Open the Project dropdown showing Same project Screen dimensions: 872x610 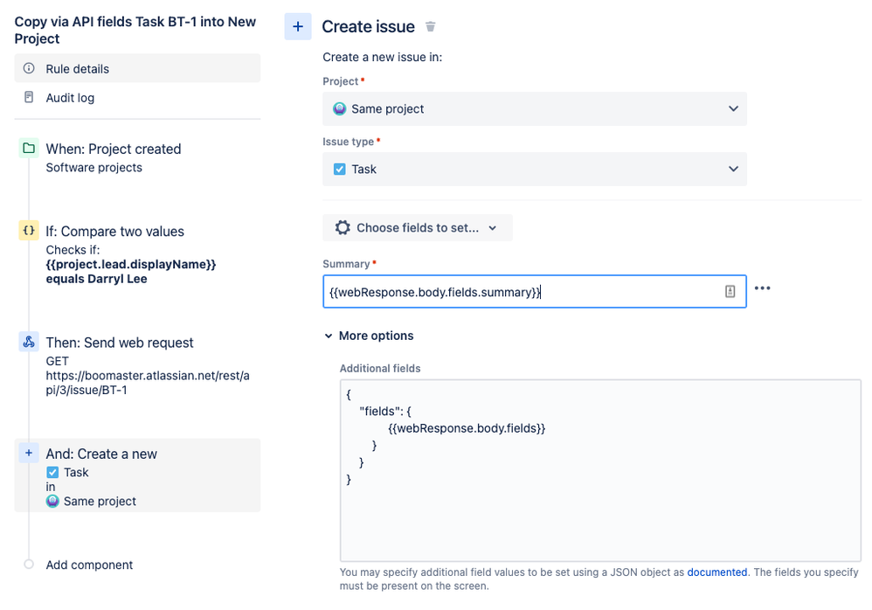coord(534,109)
